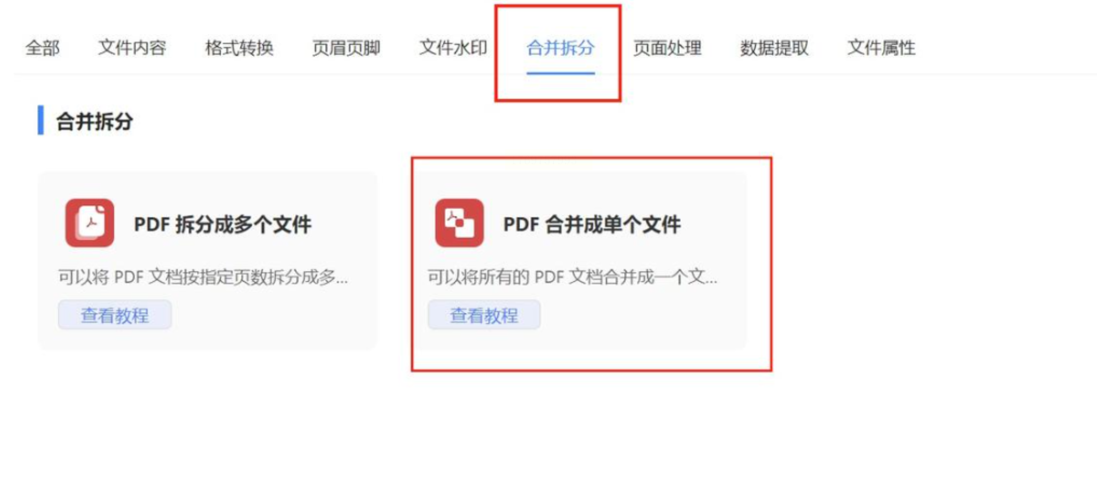Open the PDF 合并成单个文件 title
This screenshot has width=1097, height=496.
592,225
